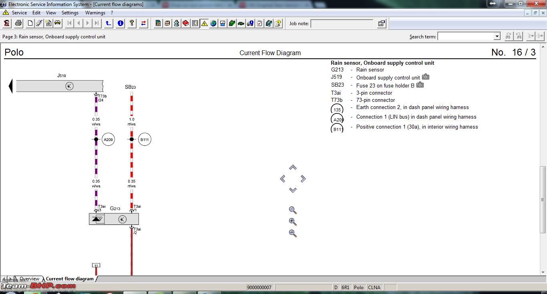Click the G213 rain sensor component box
547x294 pixels.
tap(114, 219)
